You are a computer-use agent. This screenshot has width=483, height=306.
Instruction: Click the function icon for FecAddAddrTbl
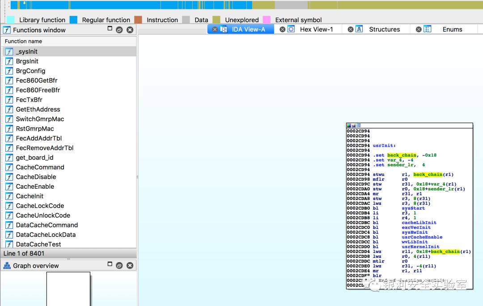pos(9,138)
